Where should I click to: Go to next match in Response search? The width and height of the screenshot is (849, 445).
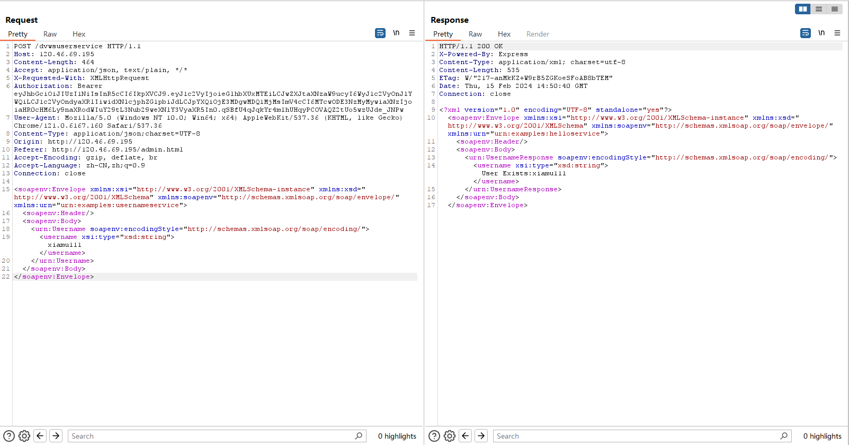coord(481,436)
